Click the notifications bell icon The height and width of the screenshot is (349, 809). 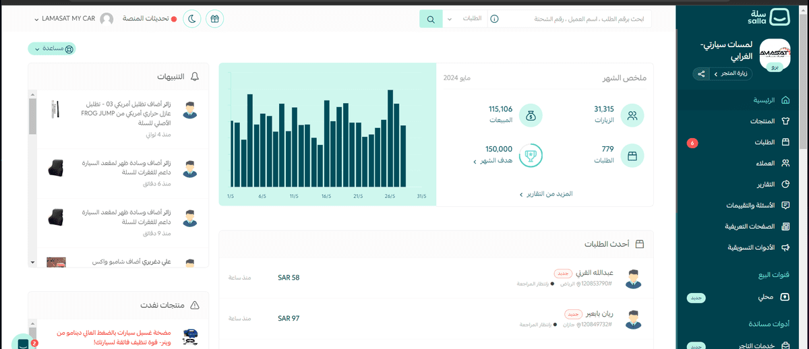[x=195, y=77]
